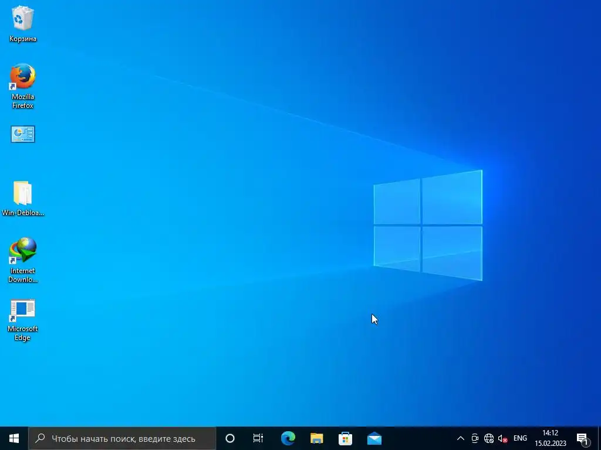Launch Microsoft Edge from the taskbar
Viewport: 601px width, 450px height.
point(288,438)
